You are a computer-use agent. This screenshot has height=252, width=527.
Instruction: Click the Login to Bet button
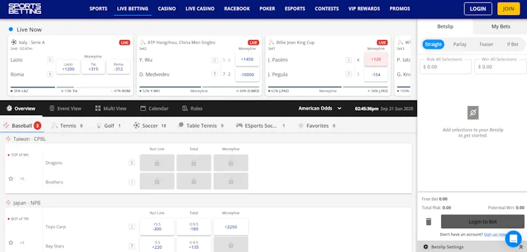click(483, 222)
